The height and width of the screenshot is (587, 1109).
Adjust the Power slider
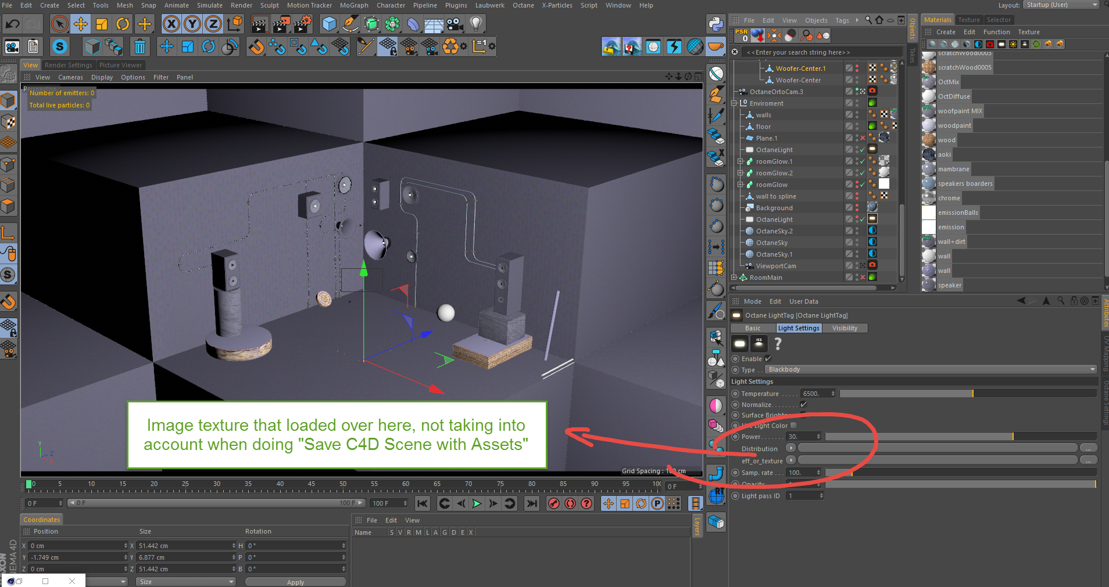coord(961,437)
